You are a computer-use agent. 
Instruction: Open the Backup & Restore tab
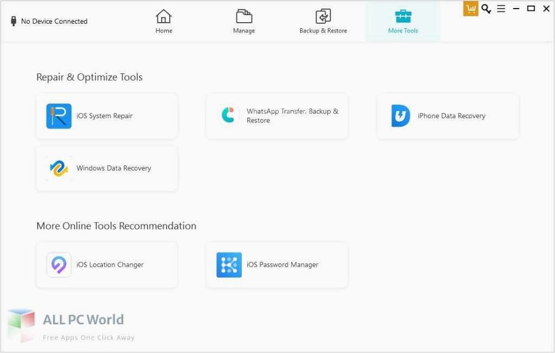click(x=323, y=22)
